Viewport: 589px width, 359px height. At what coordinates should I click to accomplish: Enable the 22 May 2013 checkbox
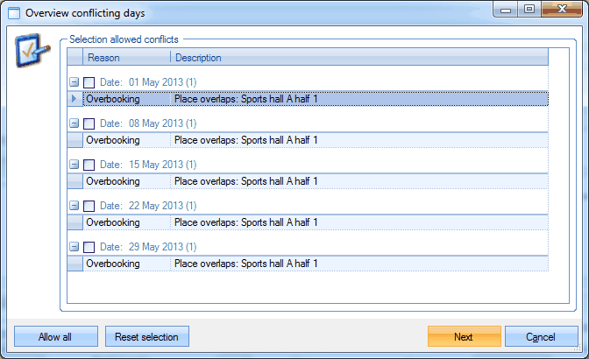(89, 206)
